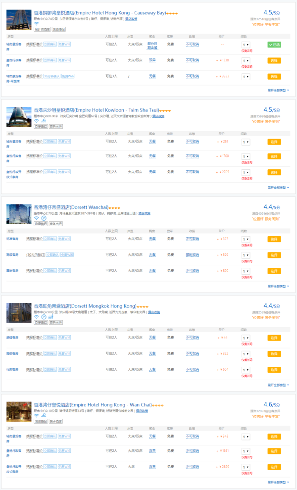This screenshot has width=297, height=490.
Task: Open room count dropdown on ¥1338 room row
Action: point(246,61)
